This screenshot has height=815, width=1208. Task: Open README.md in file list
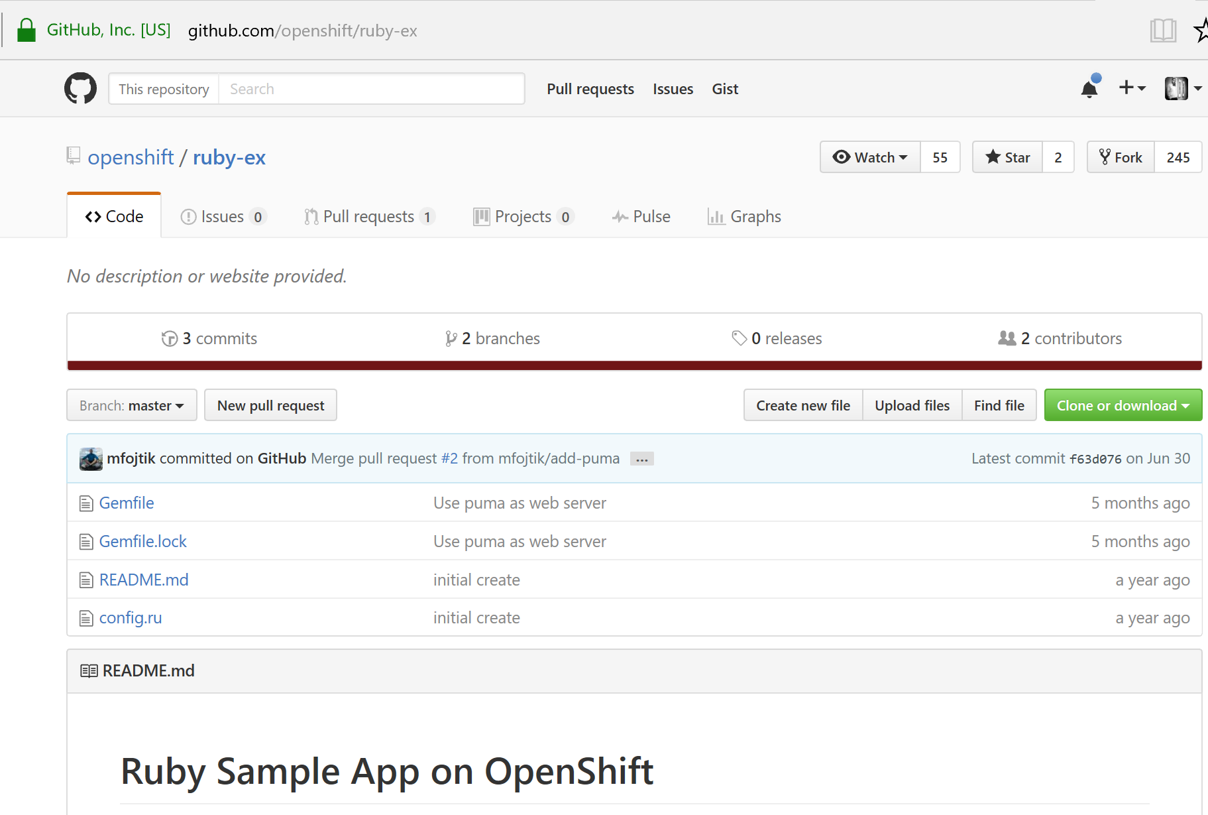(144, 580)
